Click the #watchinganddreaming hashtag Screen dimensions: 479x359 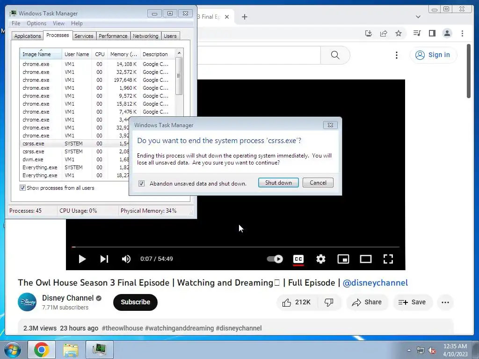coord(179,328)
